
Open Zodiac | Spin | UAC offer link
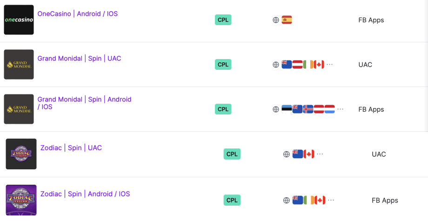tap(71, 148)
